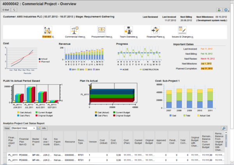The image size is (234, 165).
Task: Expand the export dropdown beside the view selector
Action: click(x=38, y=128)
